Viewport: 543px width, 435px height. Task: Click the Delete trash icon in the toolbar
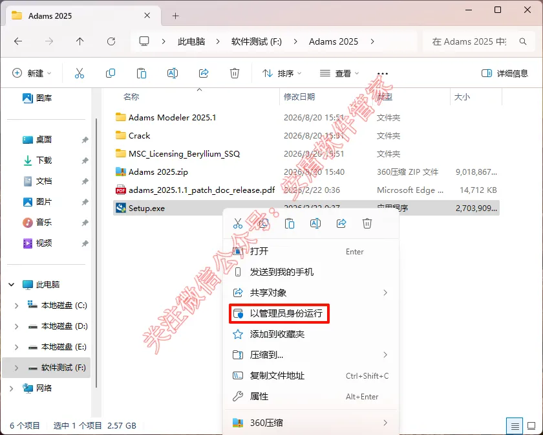(235, 73)
